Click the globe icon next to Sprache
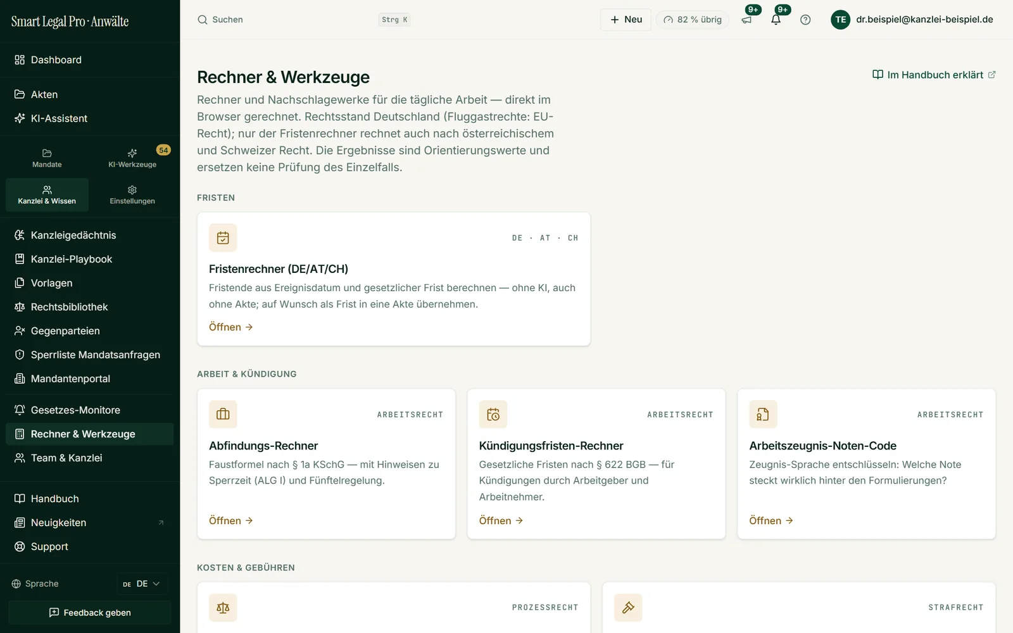The width and height of the screenshot is (1013, 633). [x=16, y=584]
